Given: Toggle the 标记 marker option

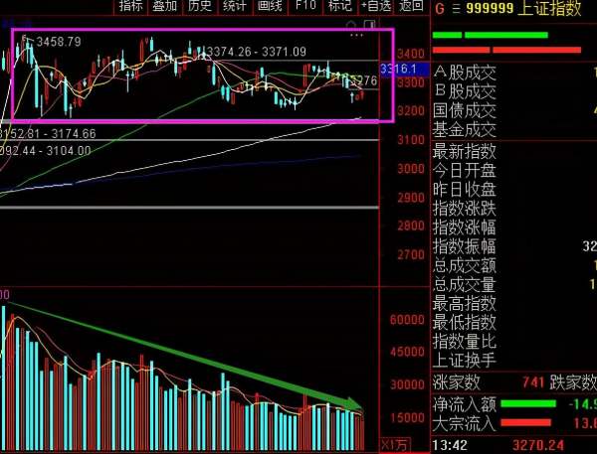Looking at the screenshot, I should tap(339, 7).
